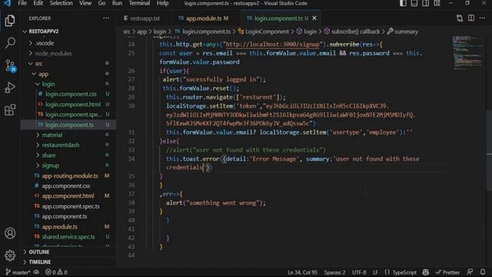The width and height of the screenshot is (492, 277).
Task: Open shared.service.spec.ts file
Action: [68, 237]
